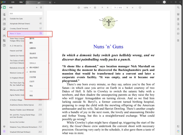This screenshot has height=135, width=183.
Task: Open the search magnifier on right sidebar
Action: [178, 7]
